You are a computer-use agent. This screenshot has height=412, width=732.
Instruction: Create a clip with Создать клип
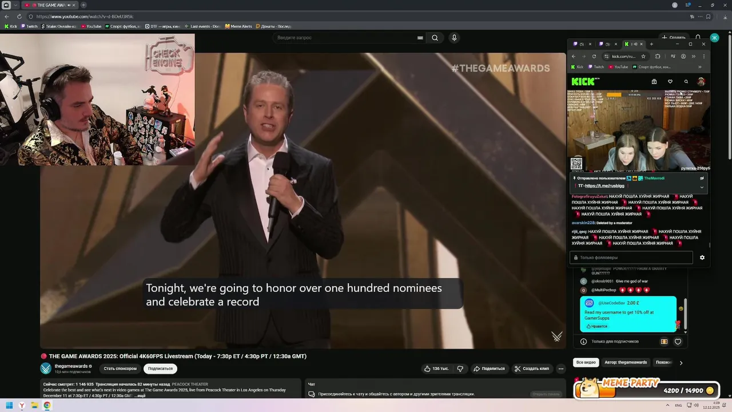(x=531, y=369)
